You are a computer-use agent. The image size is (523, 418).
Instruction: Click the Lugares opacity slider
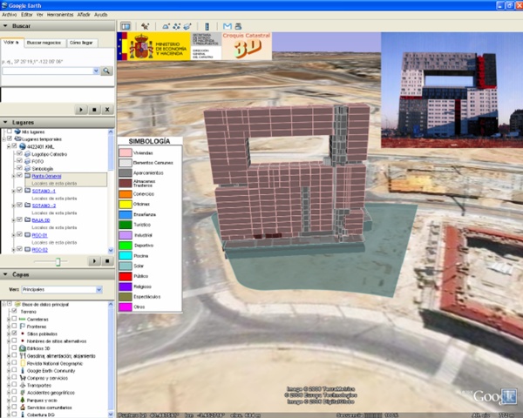(x=58, y=261)
